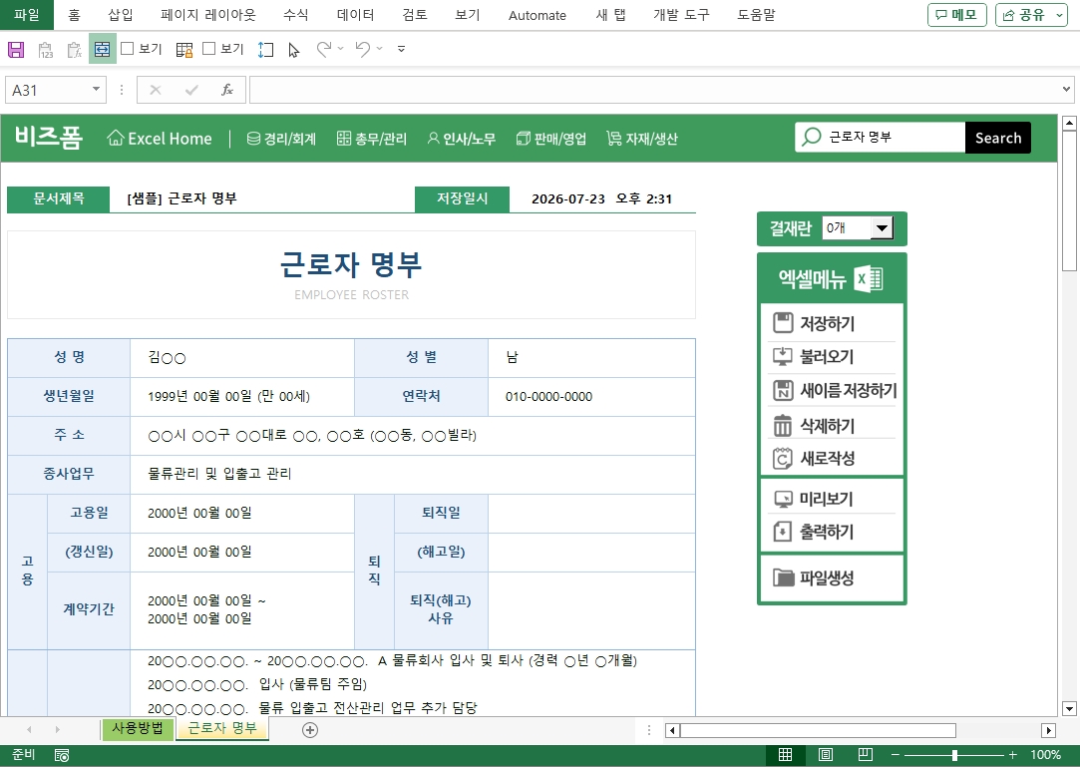The width and height of the screenshot is (1080, 767).
Task: Click the zoom in plus button
Action: [1012, 755]
